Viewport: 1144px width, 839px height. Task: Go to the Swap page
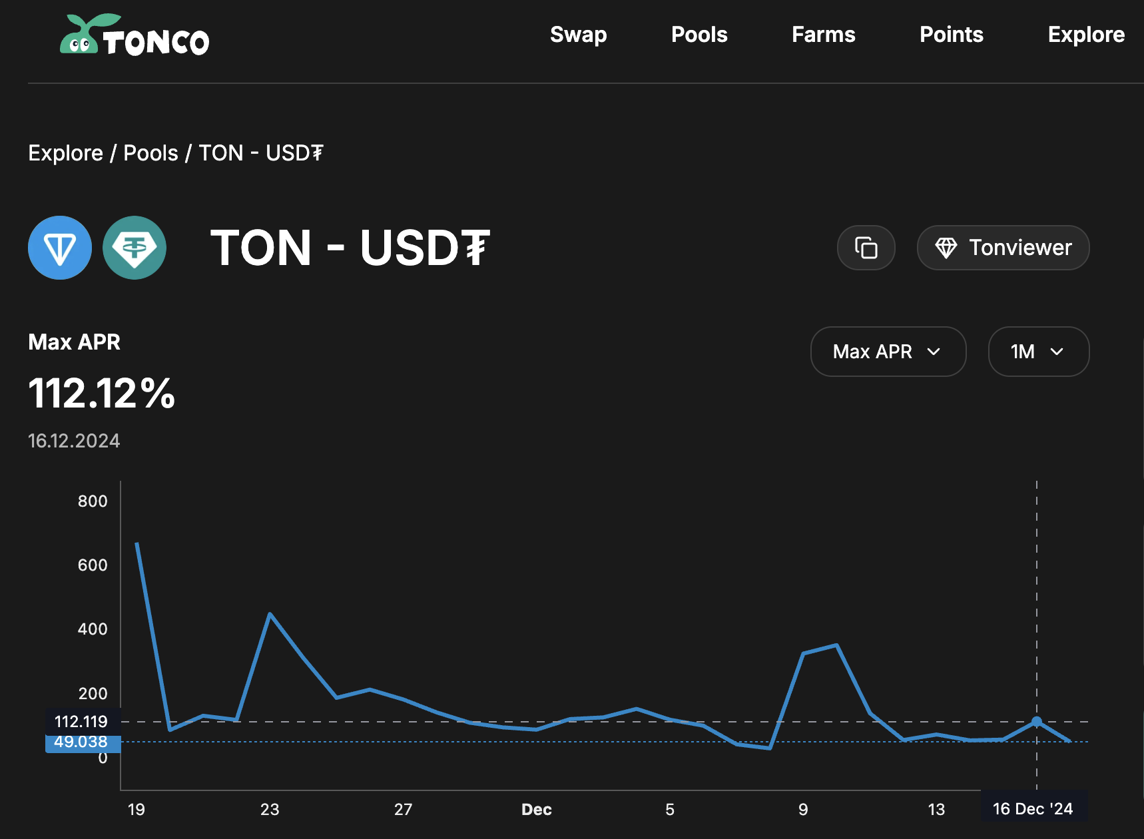[578, 35]
